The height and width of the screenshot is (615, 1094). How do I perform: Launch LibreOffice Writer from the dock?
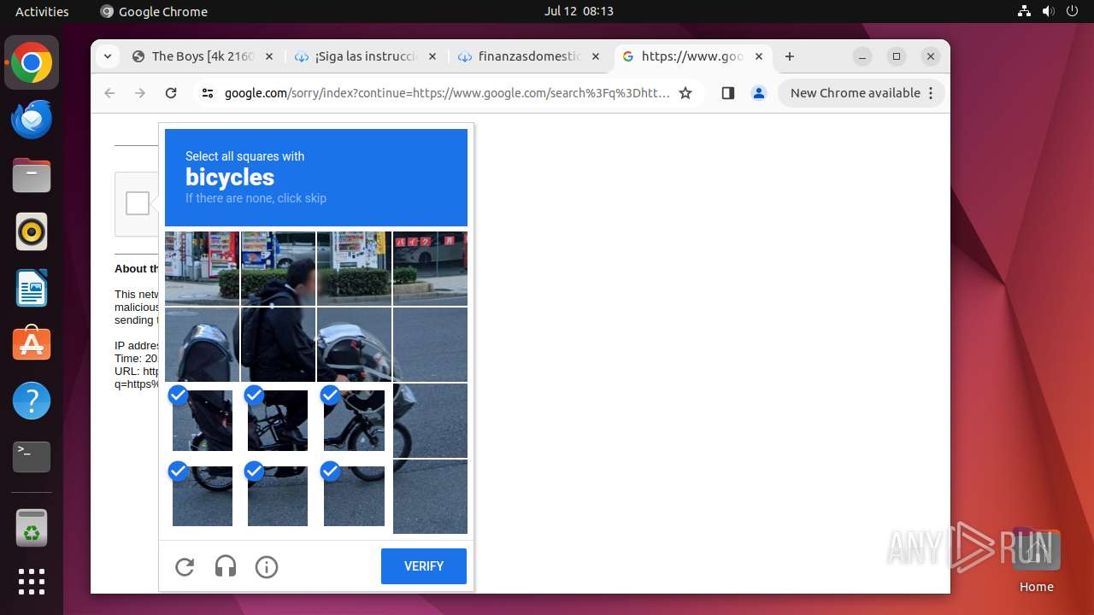pos(32,288)
